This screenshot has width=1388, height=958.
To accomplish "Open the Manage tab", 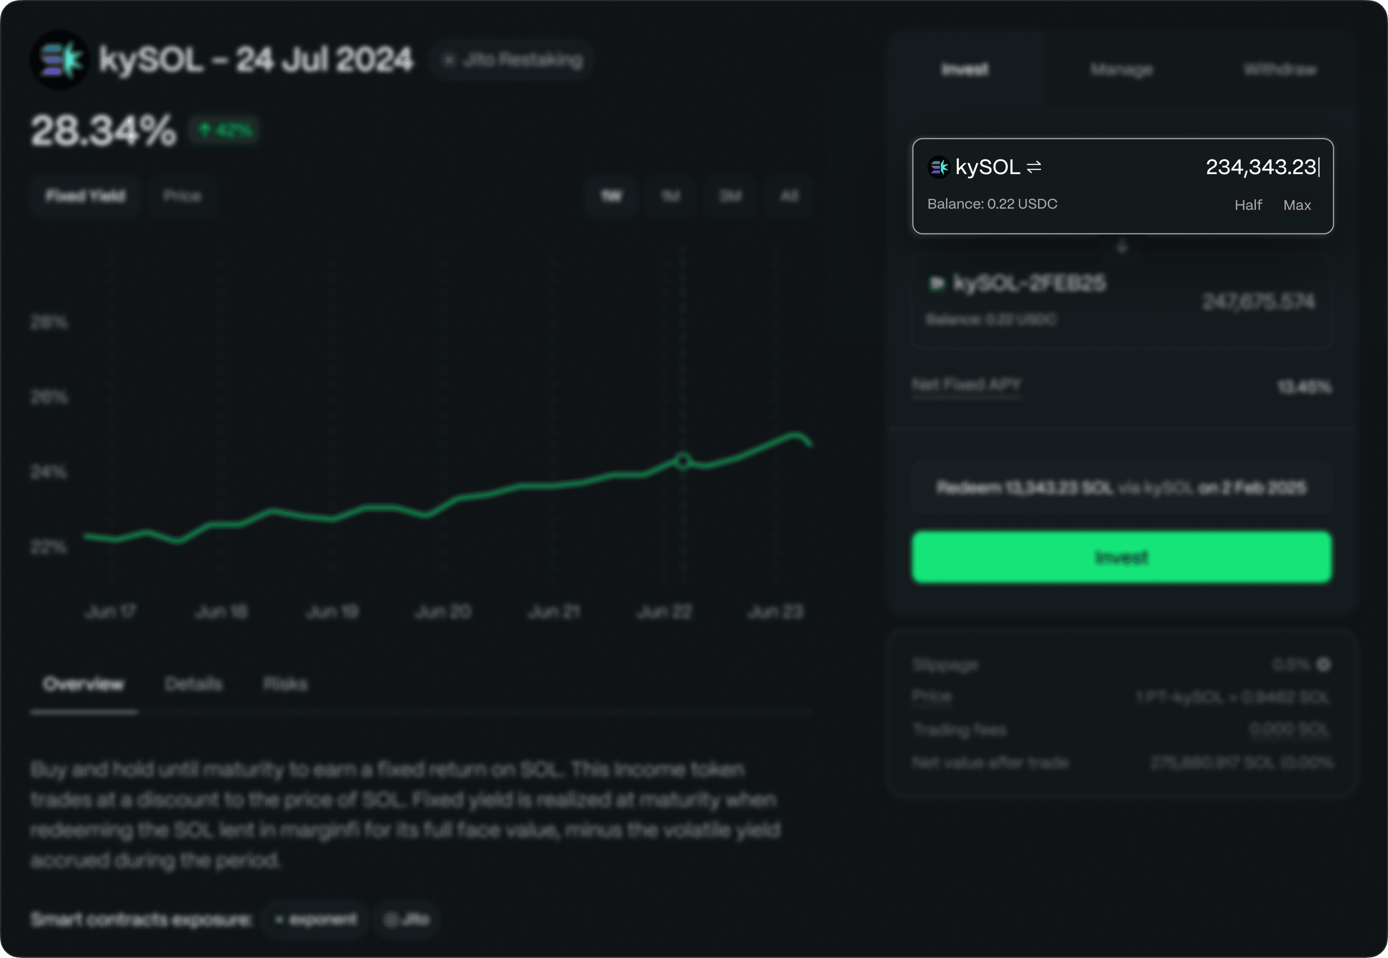I will click(x=1121, y=70).
